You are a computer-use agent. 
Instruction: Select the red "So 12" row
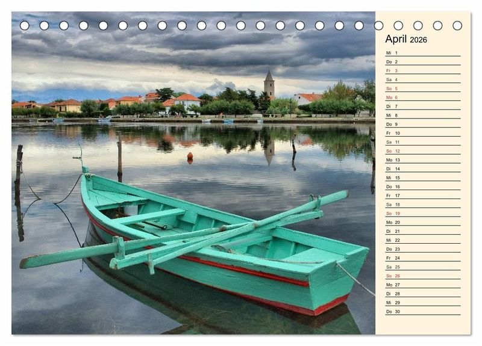point(423,151)
